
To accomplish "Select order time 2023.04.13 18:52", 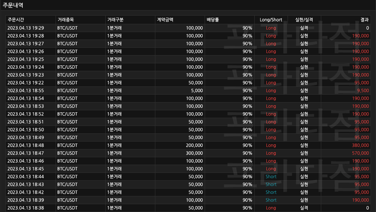I will pos(26,114).
